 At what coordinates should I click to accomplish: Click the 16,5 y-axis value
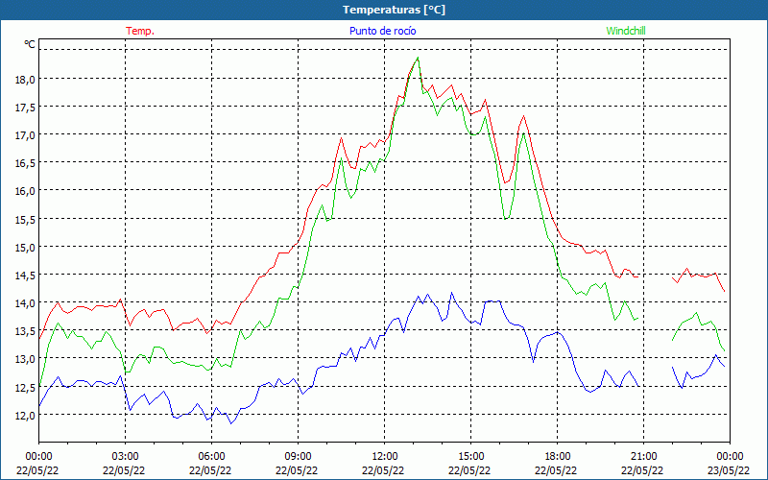[25, 163]
